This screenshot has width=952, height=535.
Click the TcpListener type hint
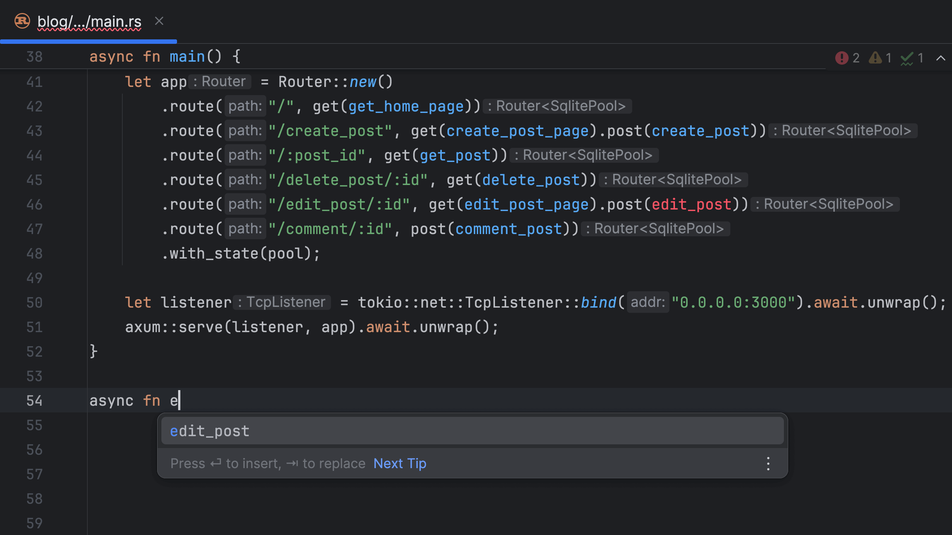[x=282, y=302]
